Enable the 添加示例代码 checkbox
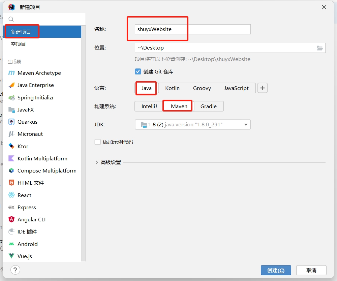Viewport: 337px width, 281px height. (98, 142)
